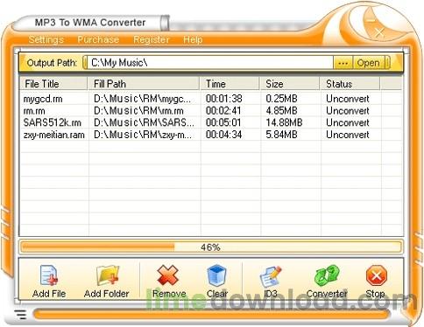Open the Help menu
The image size is (424, 327).
click(193, 39)
